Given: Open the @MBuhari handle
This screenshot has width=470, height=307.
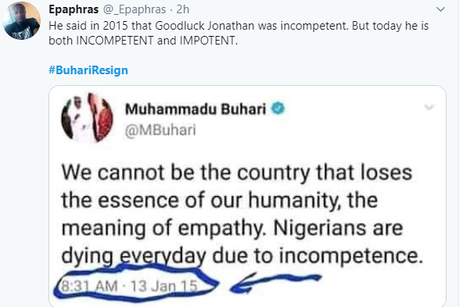Looking at the screenshot, I should 160,130.
